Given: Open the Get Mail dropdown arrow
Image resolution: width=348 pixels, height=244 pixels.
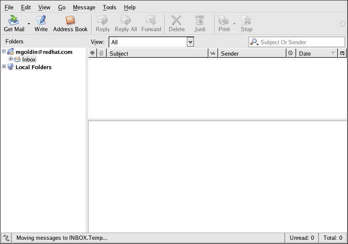Looking at the screenshot, I should tap(29, 24).
